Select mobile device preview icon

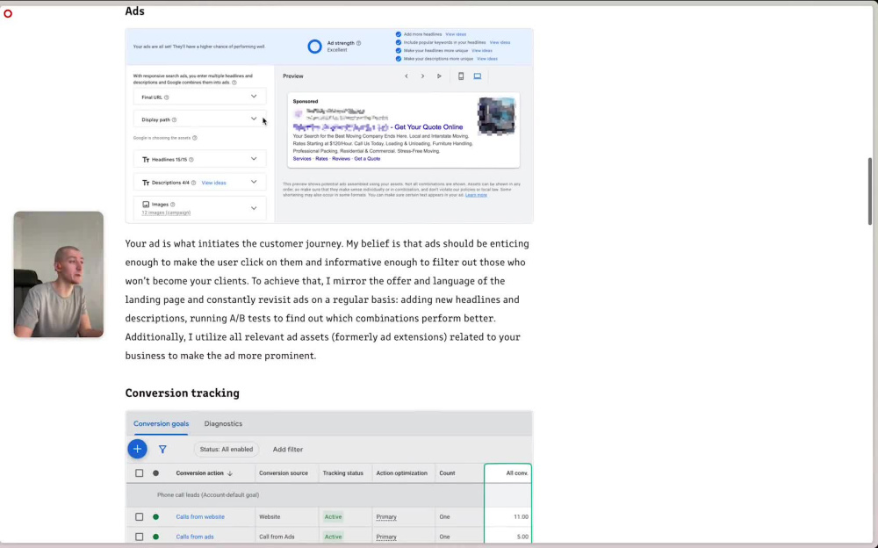(461, 76)
